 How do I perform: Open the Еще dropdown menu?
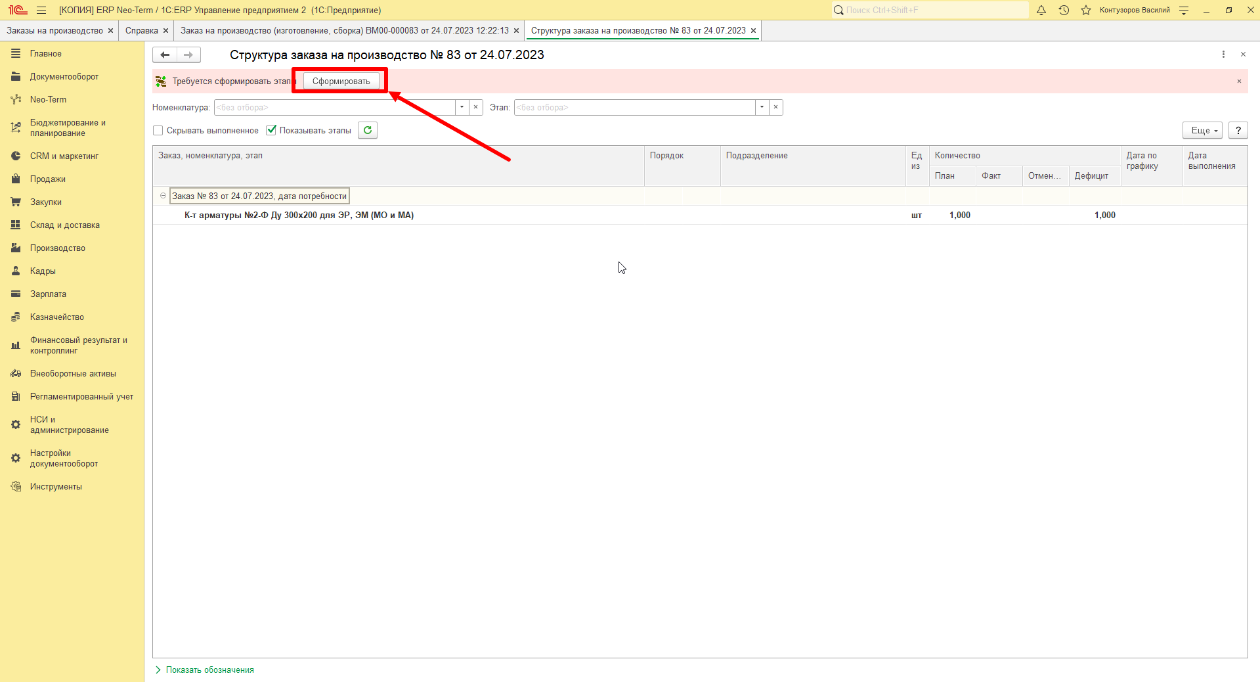(1202, 130)
